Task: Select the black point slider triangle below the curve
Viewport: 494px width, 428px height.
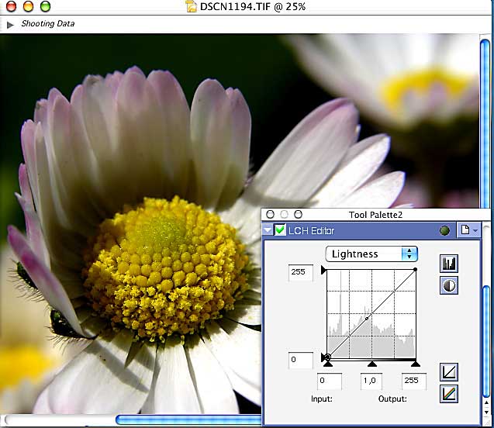Action: pyautogui.click(x=327, y=364)
